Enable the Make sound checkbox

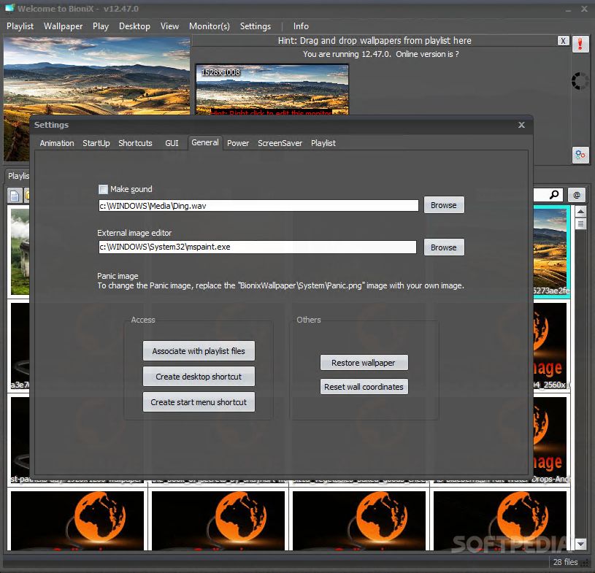(x=103, y=189)
